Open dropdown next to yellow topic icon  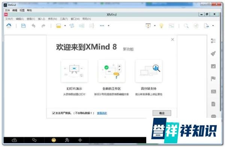[65, 26]
